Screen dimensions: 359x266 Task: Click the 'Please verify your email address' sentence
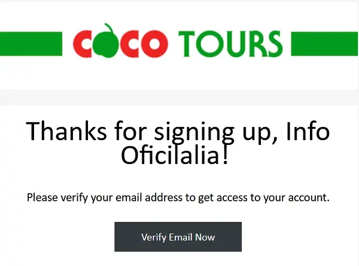coord(178,197)
